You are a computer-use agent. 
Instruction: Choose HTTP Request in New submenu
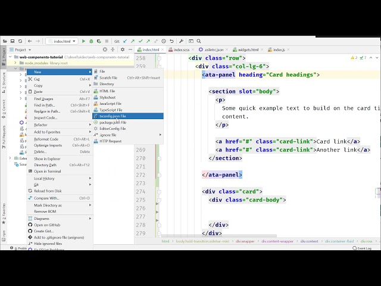pyautogui.click(x=128, y=141)
